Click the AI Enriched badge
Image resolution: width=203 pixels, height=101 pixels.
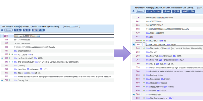(153, 11)
